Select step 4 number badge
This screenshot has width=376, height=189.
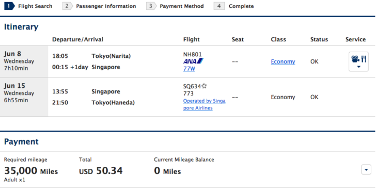219,6
